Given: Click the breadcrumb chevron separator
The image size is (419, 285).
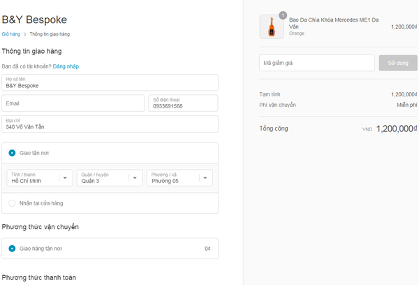Looking at the screenshot, I should [24, 34].
